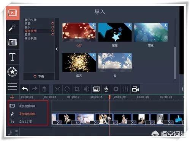Open the Transitions filmstrip tab
This screenshot has width=190, height=141.
pos(13,42)
